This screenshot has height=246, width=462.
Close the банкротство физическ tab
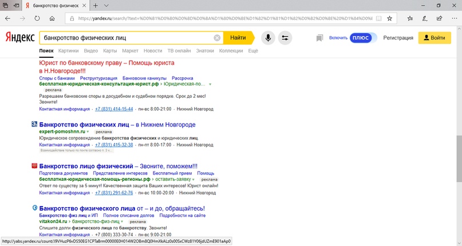(84, 5)
